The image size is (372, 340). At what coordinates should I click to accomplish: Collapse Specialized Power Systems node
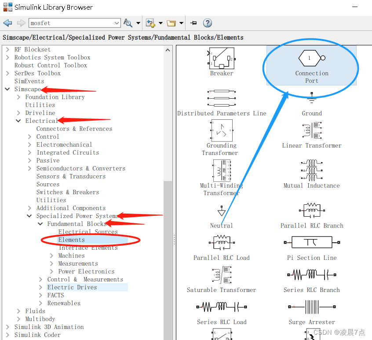coord(29,216)
